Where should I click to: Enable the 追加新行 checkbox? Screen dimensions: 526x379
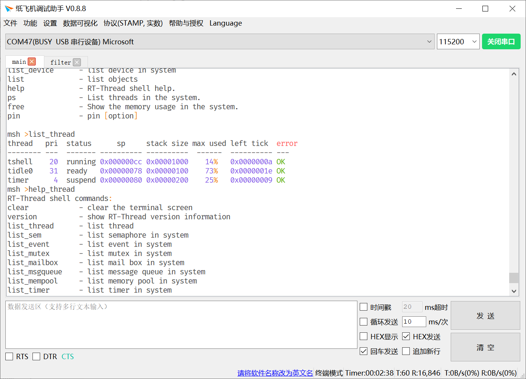(x=406, y=351)
